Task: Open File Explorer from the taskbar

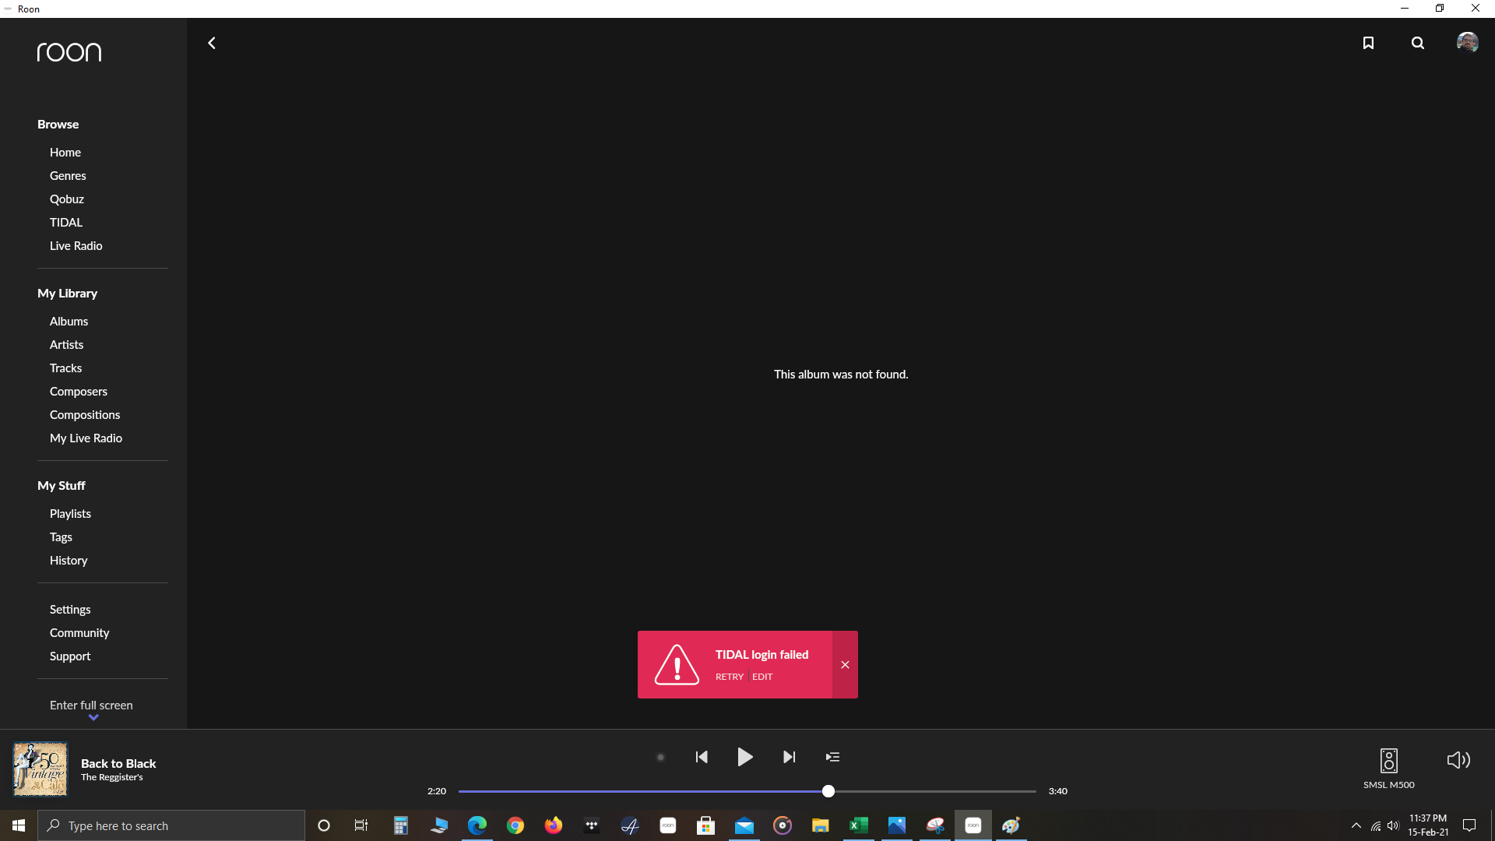Action: tap(821, 825)
